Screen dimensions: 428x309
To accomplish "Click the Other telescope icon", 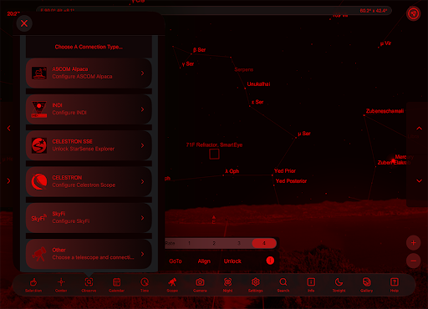I will [39, 254].
